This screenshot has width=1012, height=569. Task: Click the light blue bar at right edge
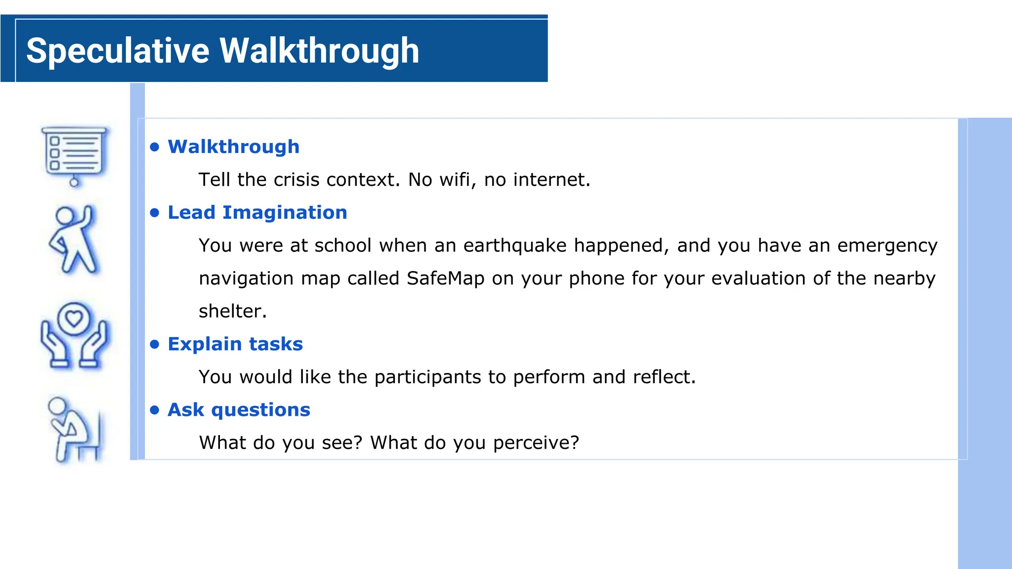point(985,343)
